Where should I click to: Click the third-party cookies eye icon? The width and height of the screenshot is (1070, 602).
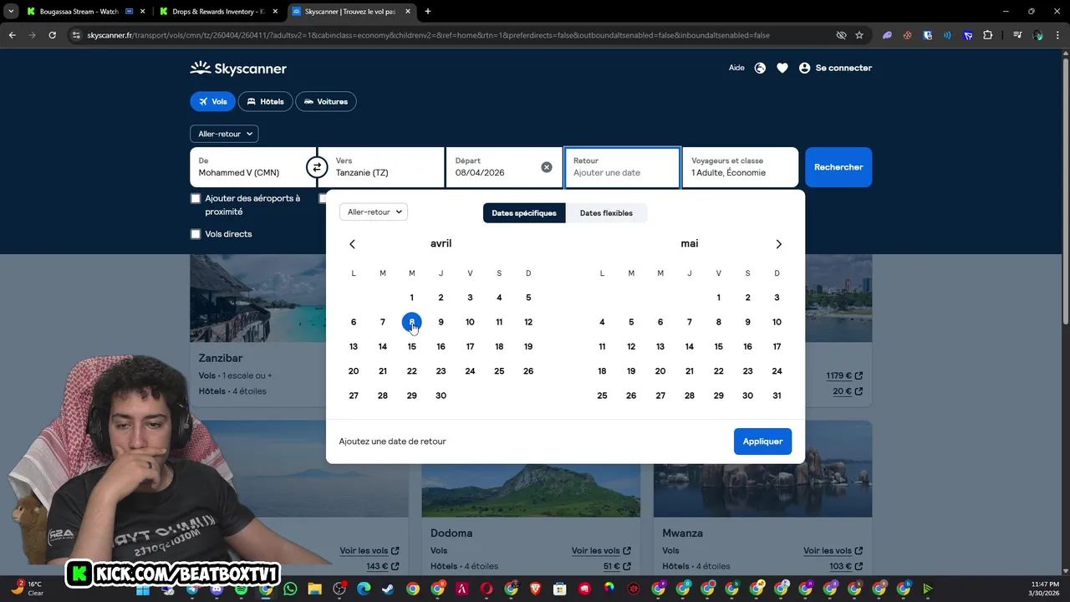(841, 35)
